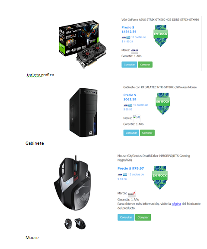207x249 pixels.
Task: Click the Visa card icon under price 14342.54
Action: pyautogui.click(x=124, y=38)
